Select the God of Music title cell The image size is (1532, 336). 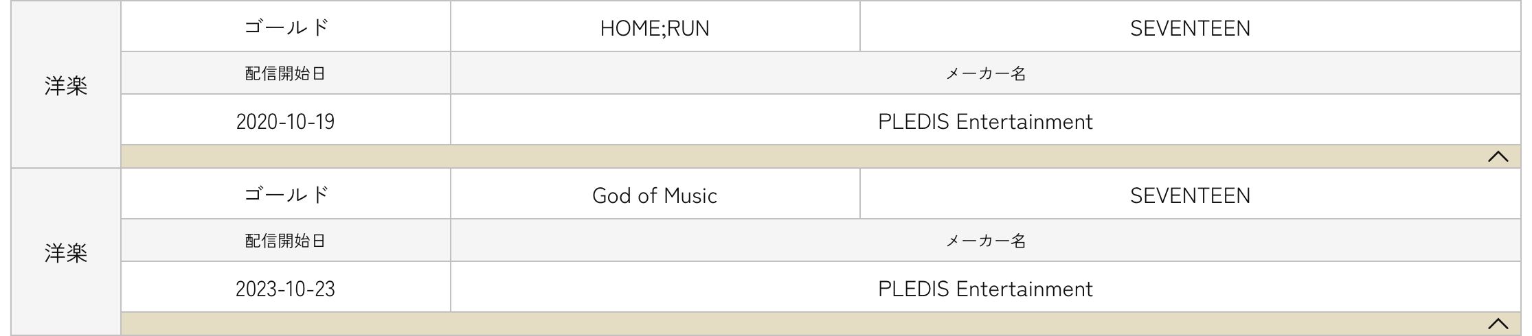click(x=655, y=196)
